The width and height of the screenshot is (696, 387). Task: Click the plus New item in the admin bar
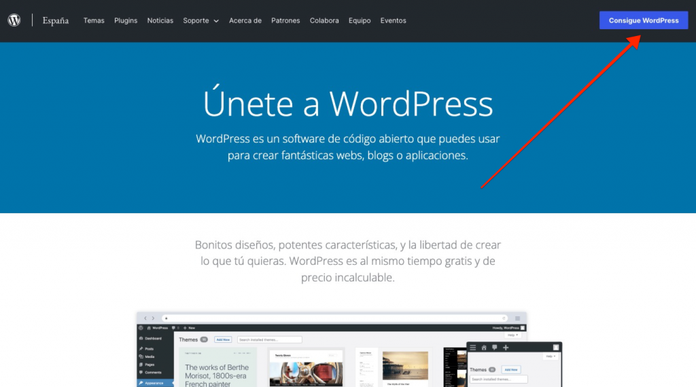pos(190,328)
